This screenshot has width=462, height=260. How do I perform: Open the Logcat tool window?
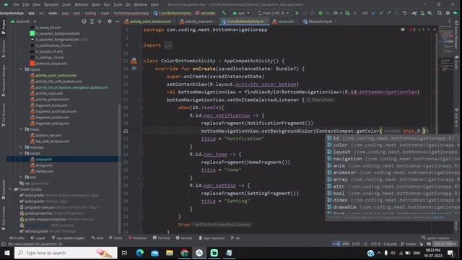(38, 238)
